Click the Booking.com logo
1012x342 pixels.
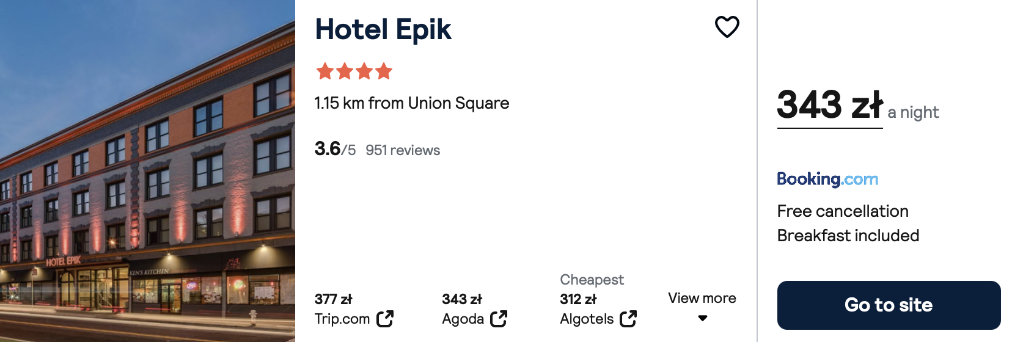pyautogui.click(x=827, y=179)
